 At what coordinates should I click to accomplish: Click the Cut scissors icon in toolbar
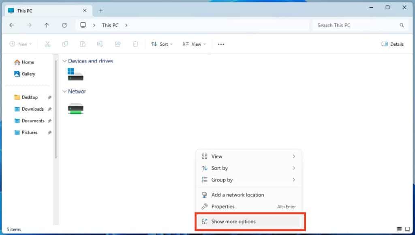(47, 44)
